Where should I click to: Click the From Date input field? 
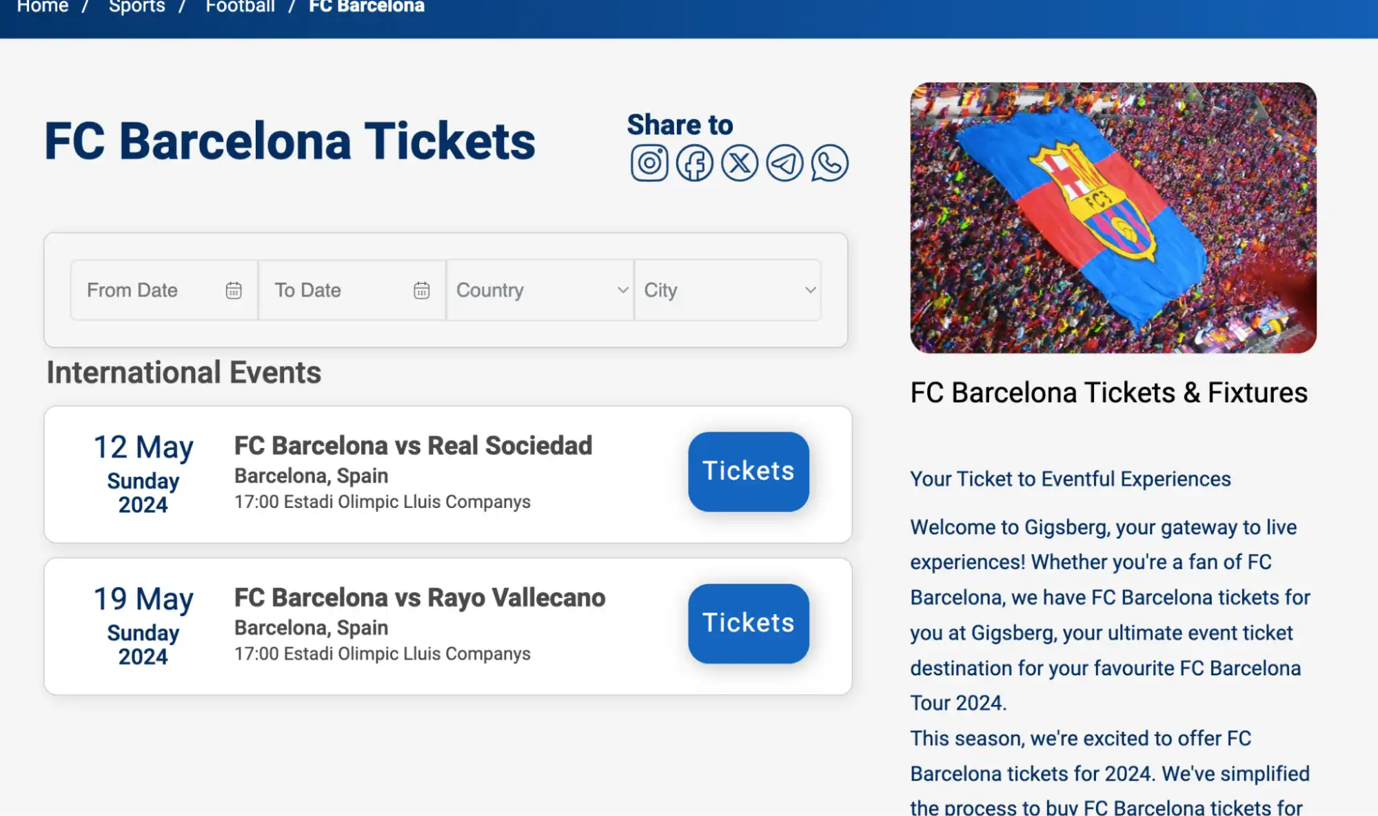pyautogui.click(x=145, y=290)
